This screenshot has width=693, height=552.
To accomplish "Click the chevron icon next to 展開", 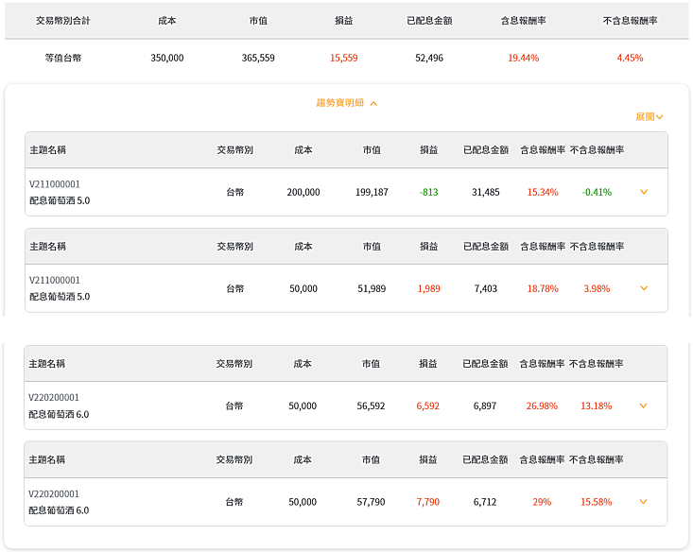I will pyautogui.click(x=659, y=117).
